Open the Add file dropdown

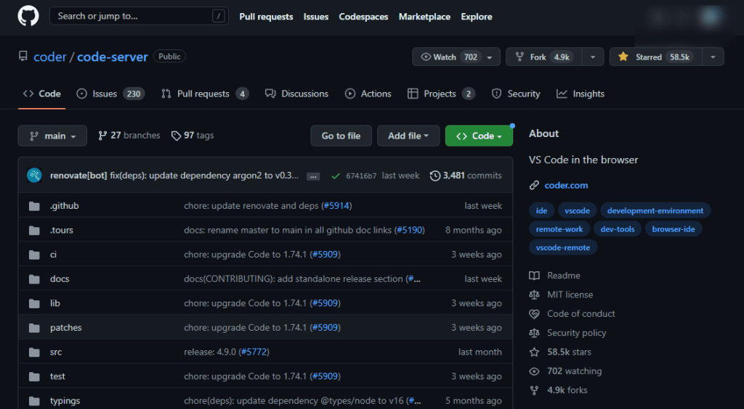point(408,136)
